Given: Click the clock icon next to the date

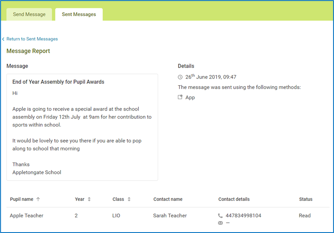Looking at the screenshot, I should [x=180, y=77].
